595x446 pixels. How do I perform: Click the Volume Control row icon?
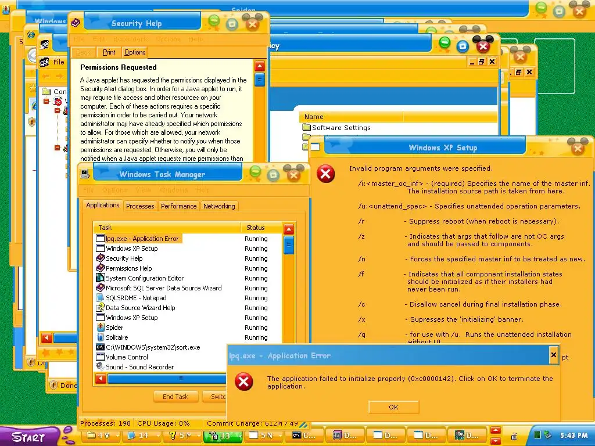[x=100, y=357]
